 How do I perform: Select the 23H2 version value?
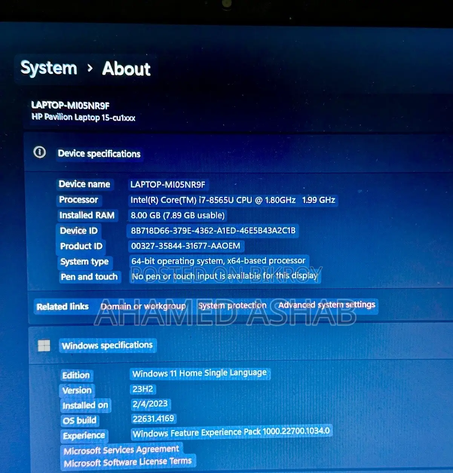(x=143, y=389)
